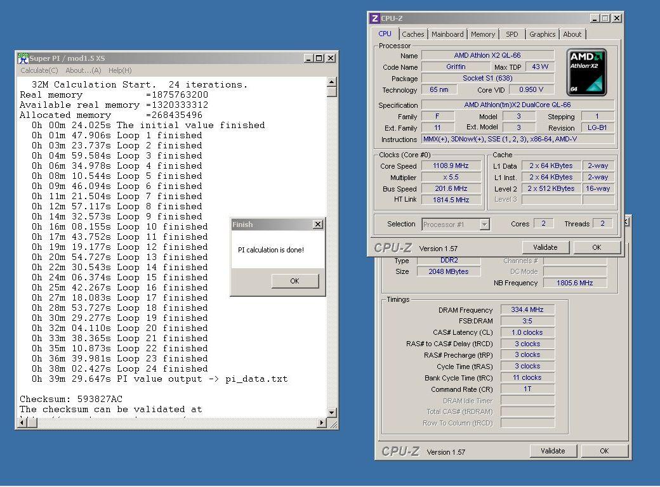Click the NB Frequency value 1805.6 MHz

coord(574,283)
